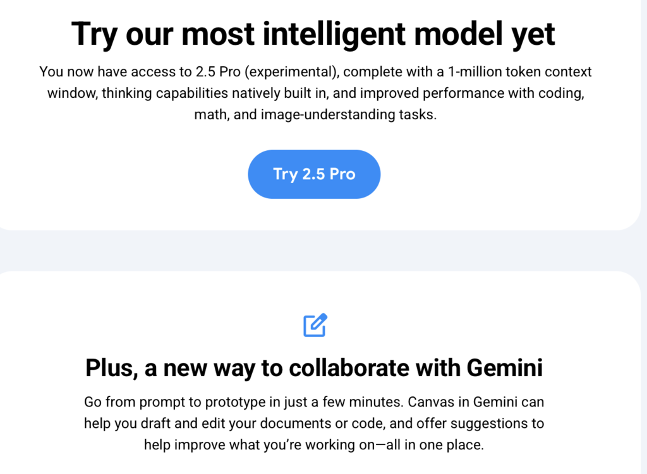The image size is (647, 474).
Task: Click the "image-understanding tasks" text
Action: [348, 115]
